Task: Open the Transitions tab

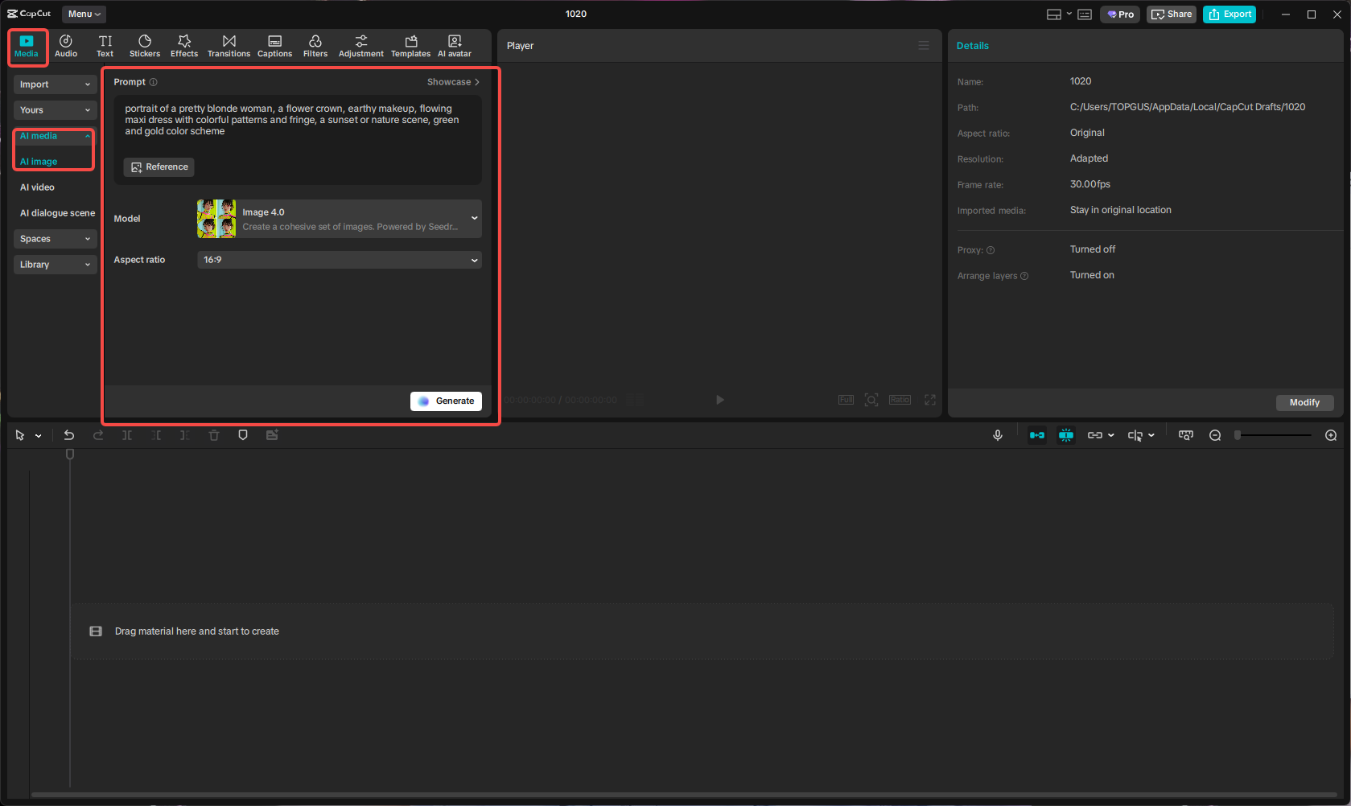Action: [x=229, y=46]
